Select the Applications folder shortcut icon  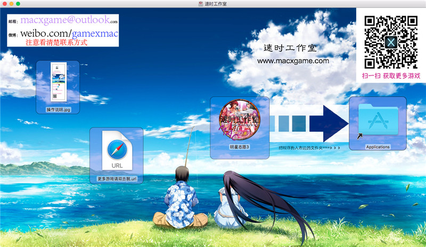[x=378, y=120]
